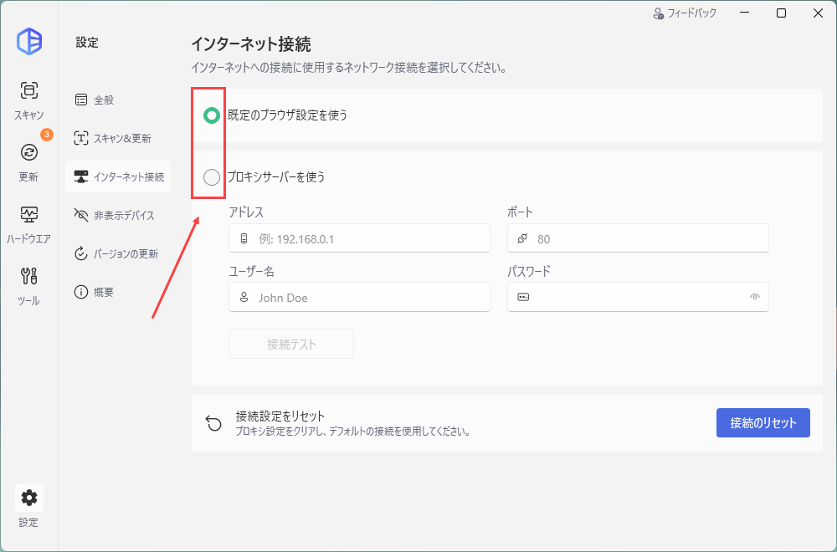Click the 設定 gear icon at bottom
The image size is (837, 552).
(28, 498)
